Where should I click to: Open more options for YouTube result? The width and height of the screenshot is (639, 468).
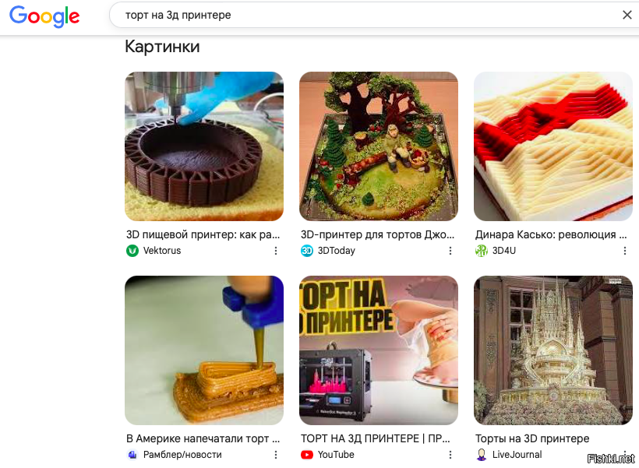tap(450, 455)
